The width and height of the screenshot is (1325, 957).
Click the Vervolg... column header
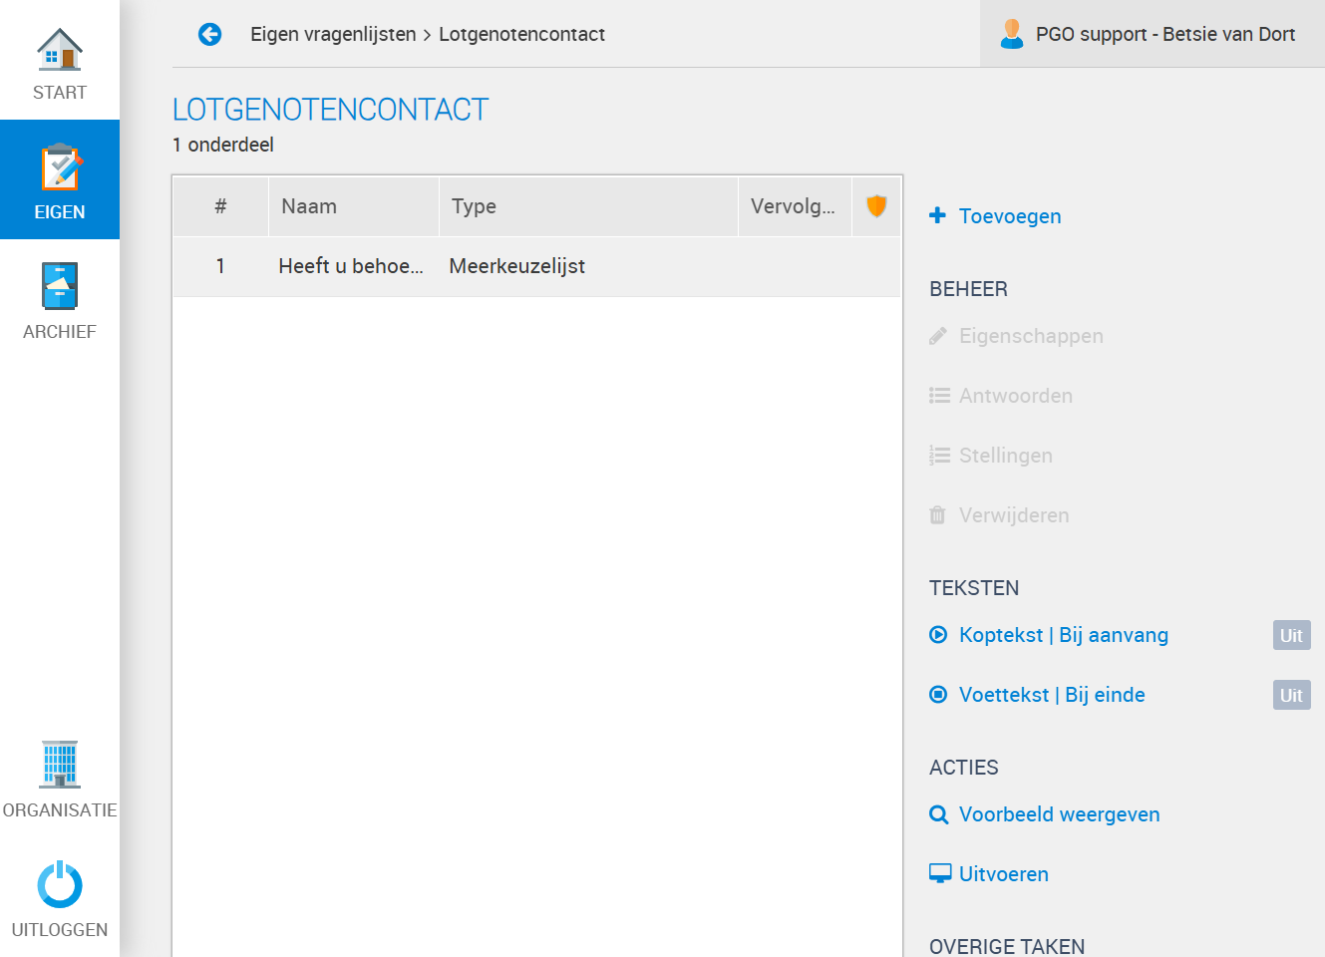point(795,206)
